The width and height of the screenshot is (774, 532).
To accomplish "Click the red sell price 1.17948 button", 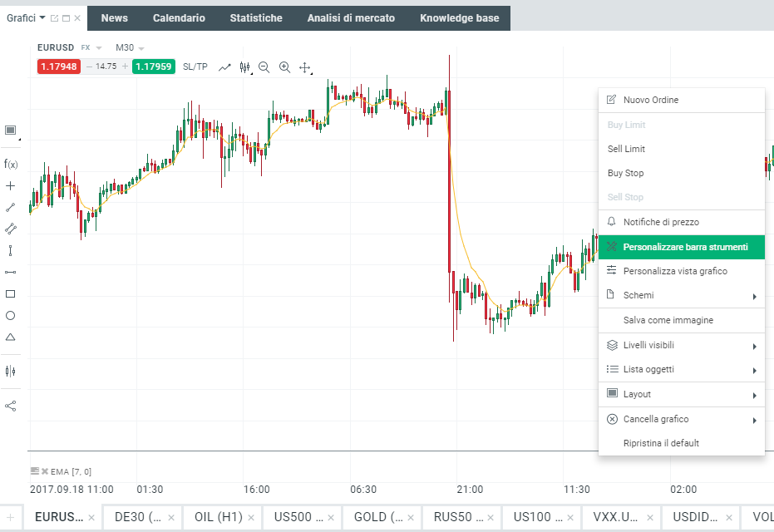I will pos(58,66).
